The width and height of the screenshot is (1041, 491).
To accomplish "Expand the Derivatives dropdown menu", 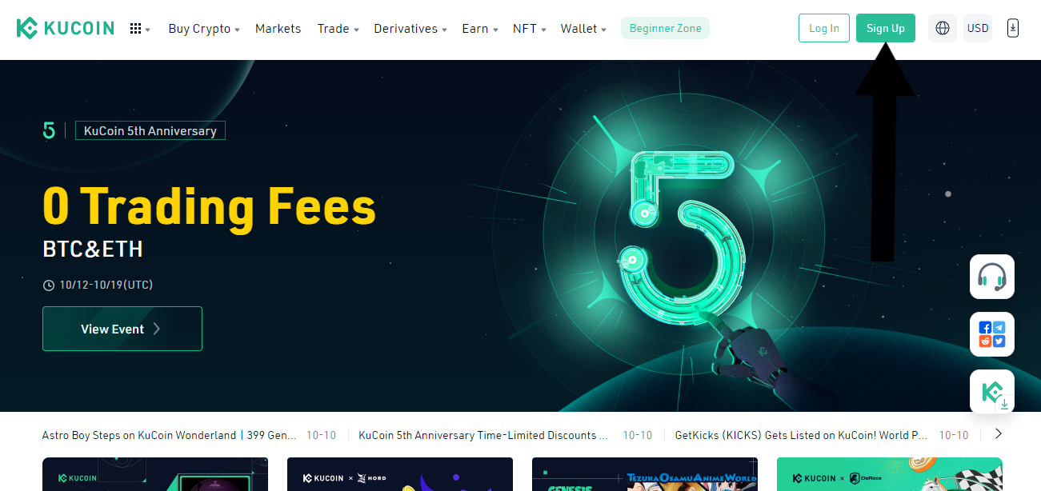I will point(410,29).
